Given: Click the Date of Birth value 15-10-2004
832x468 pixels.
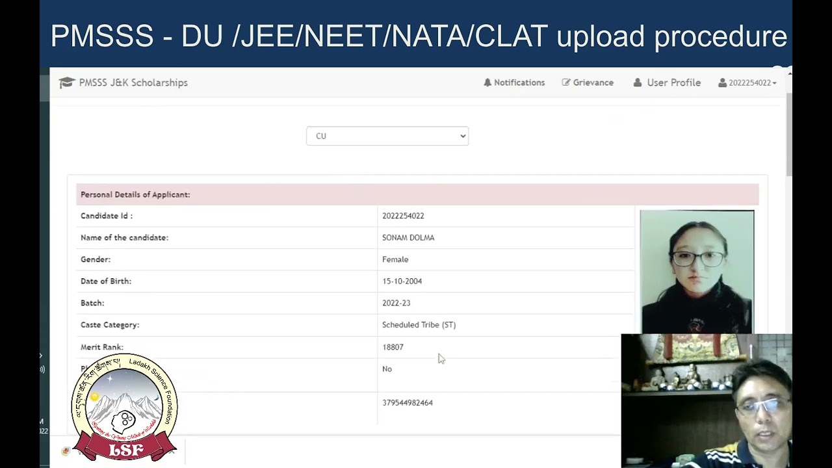Looking at the screenshot, I should pyautogui.click(x=402, y=281).
